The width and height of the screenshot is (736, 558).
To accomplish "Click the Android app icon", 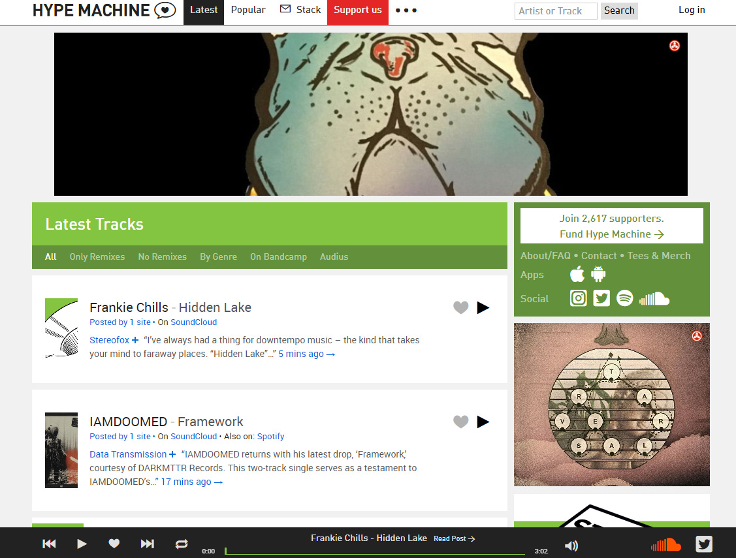I will [x=598, y=274].
